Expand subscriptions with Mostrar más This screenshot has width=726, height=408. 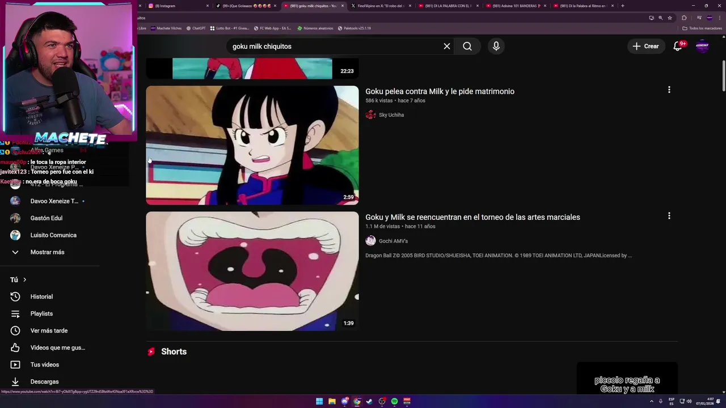(47, 252)
